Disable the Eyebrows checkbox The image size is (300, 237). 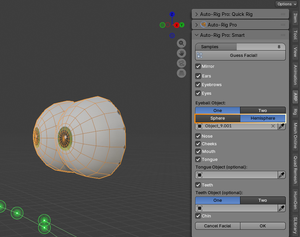coord(198,85)
